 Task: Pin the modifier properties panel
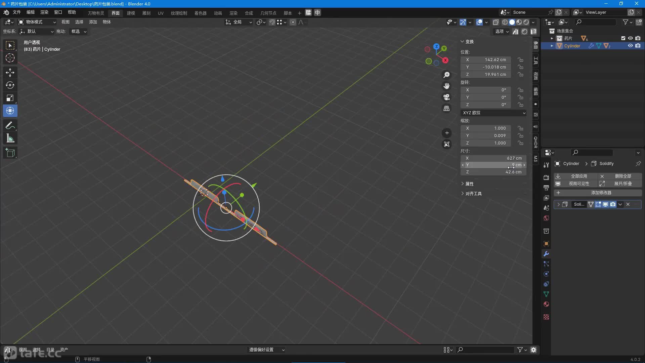pyautogui.click(x=638, y=163)
